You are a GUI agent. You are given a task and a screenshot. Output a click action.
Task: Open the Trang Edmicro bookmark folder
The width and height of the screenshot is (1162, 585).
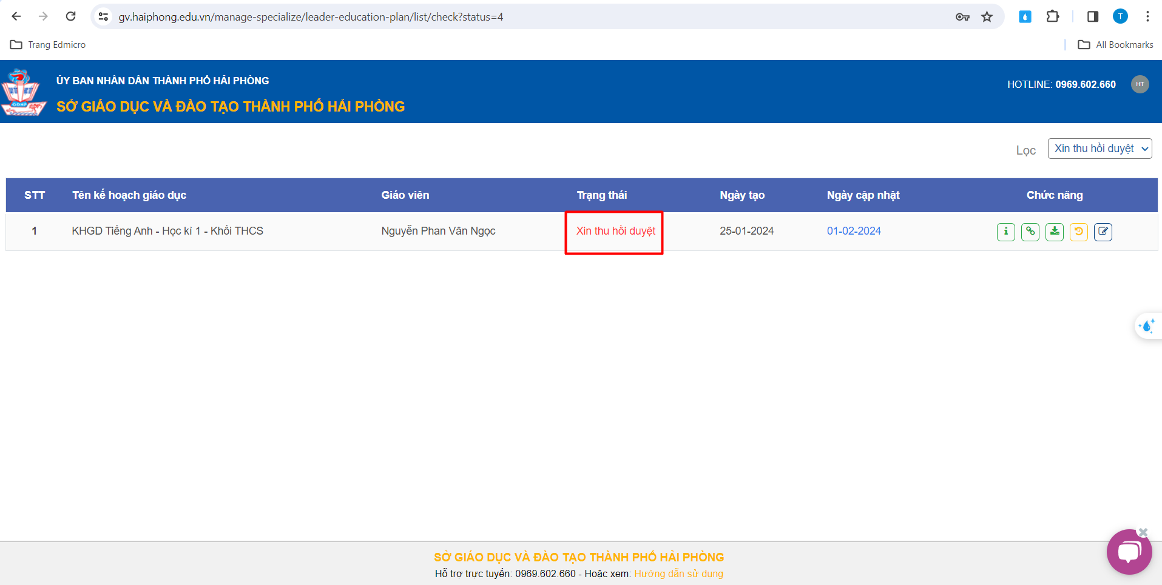(x=49, y=45)
